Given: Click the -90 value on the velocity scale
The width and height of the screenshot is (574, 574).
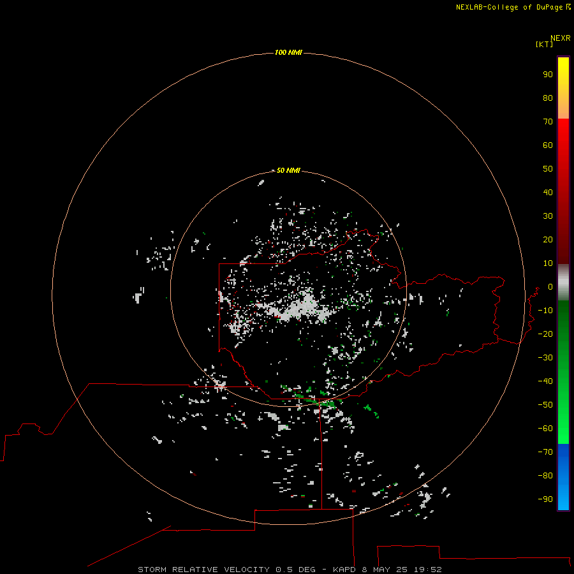Looking at the screenshot, I should click(545, 499).
